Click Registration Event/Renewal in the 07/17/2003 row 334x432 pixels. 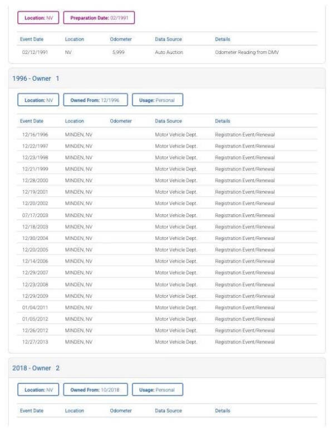(x=245, y=215)
